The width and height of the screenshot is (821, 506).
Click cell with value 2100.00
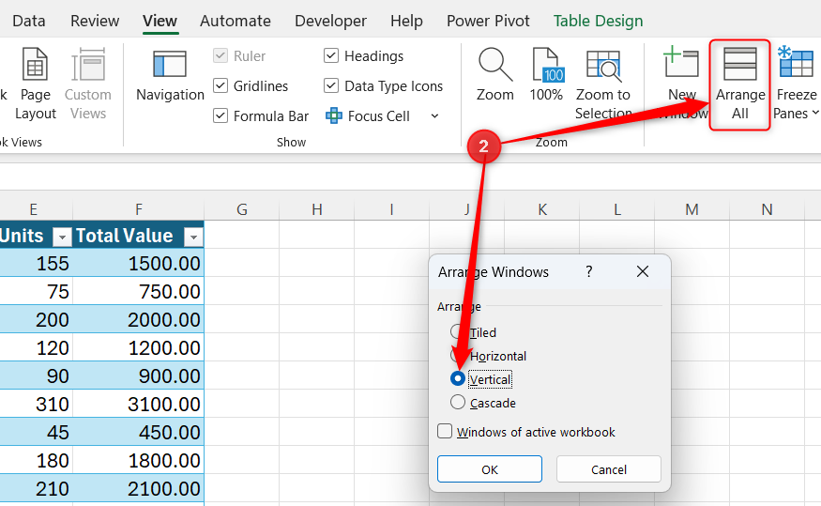pyautogui.click(x=138, y=489)
